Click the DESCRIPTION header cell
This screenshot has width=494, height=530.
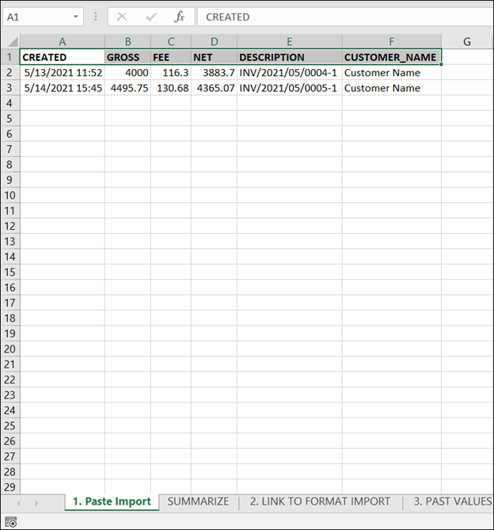(290, 57)
